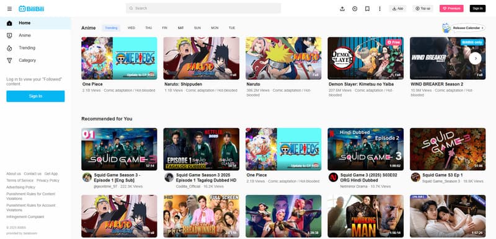Click the One Piece title in Anime row

pyautogui.click(x=92, y=84)
